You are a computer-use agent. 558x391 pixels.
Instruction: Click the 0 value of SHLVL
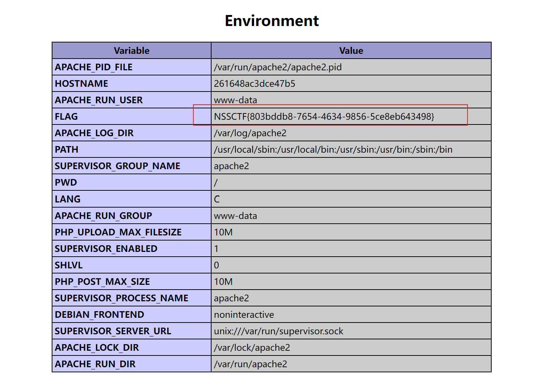pyautogui.click(x=216, y=265)
